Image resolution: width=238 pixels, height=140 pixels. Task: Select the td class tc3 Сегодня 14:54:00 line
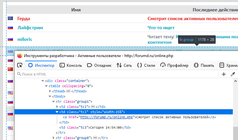[95, 128]
